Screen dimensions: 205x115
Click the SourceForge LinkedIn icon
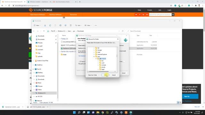(143, 15)
